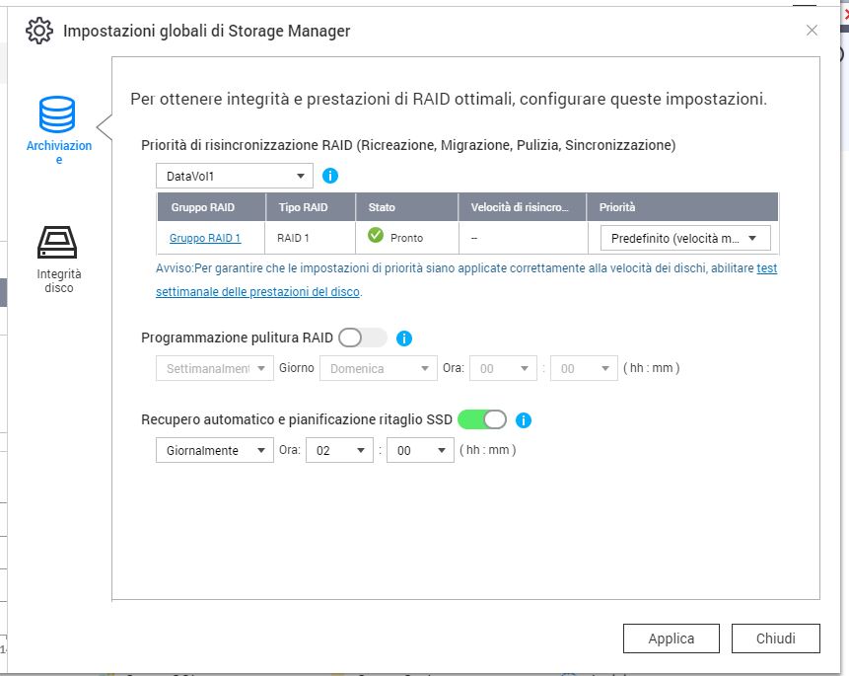This screenshot has width=849, height=676.
Task: Click the green Pronto status checkmark icon
Action: tap(376, 237)
